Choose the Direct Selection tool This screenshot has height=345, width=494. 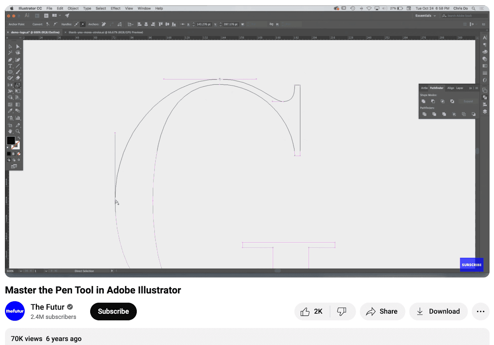tap(18, 46)
